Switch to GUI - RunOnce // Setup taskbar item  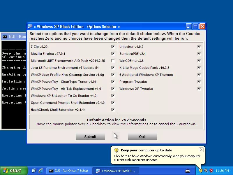click(69, 171)
